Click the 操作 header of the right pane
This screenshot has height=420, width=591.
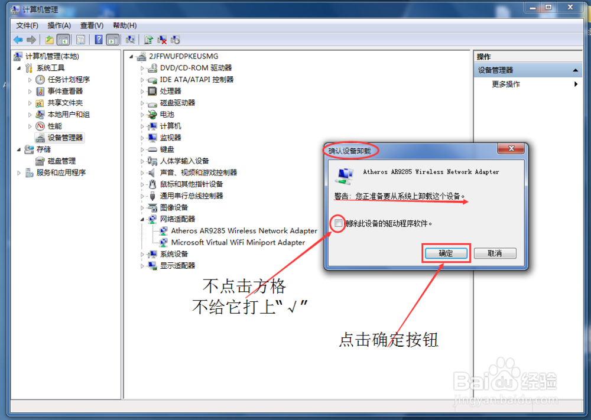pos(483,57)
